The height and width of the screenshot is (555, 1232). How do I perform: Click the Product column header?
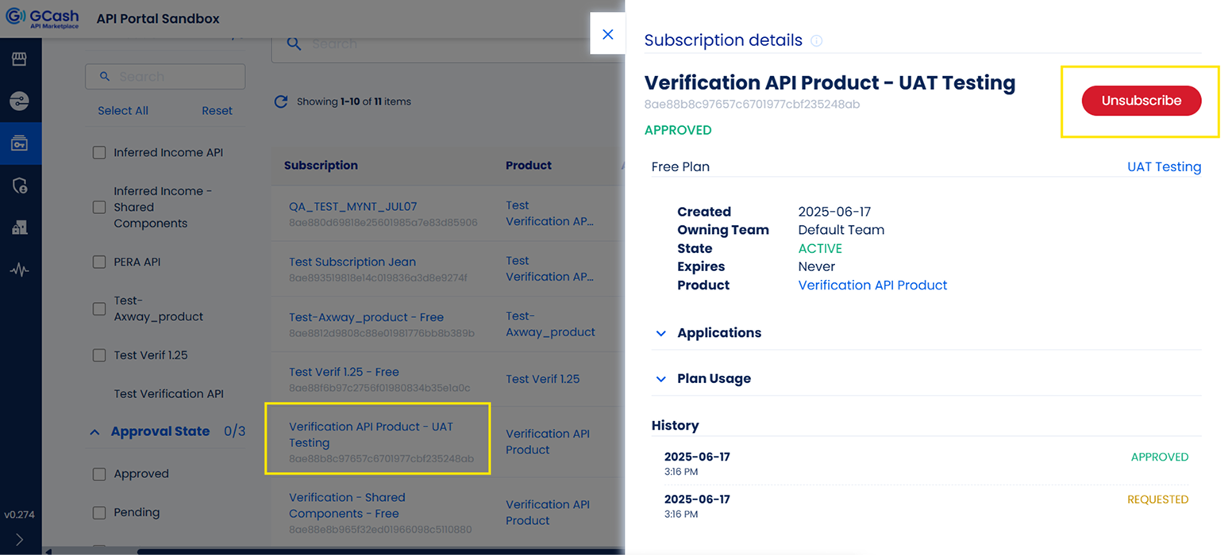coord(529,166)
